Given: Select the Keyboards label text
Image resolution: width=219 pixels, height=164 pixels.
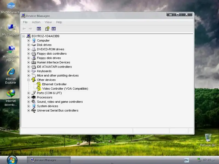Looking at the screenshot, I should [44, 71].
